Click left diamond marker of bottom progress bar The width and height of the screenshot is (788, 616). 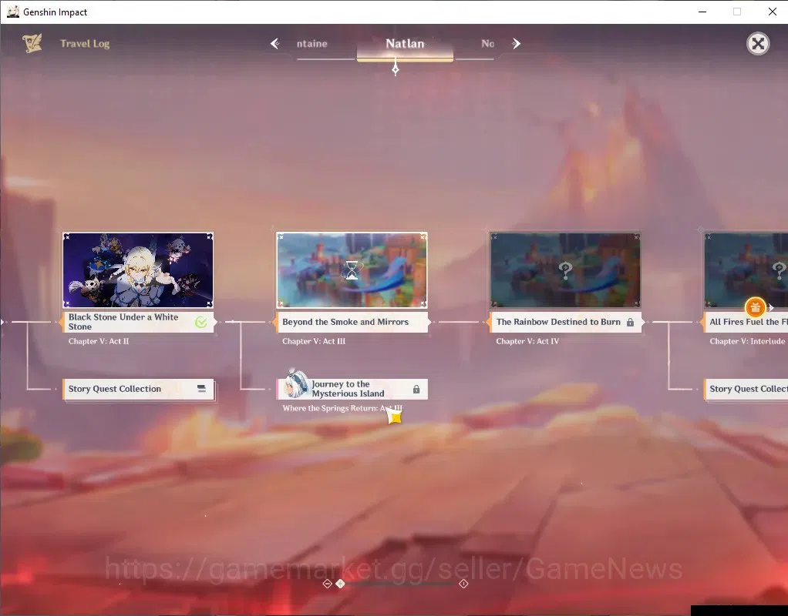[327, 584]
